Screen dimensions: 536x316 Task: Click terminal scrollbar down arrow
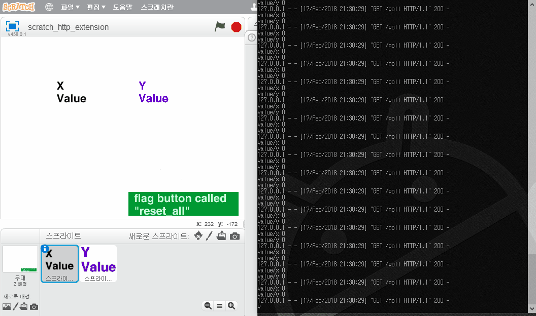coord(532,309)
